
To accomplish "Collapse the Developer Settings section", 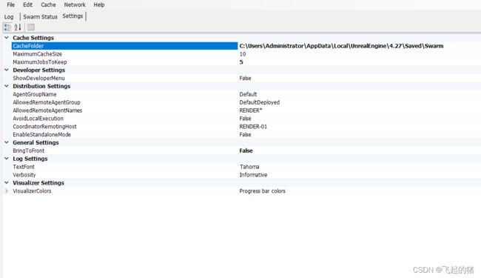I will [x=7, y=70].
